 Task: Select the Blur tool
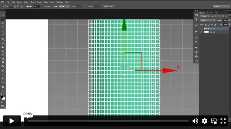3,63
